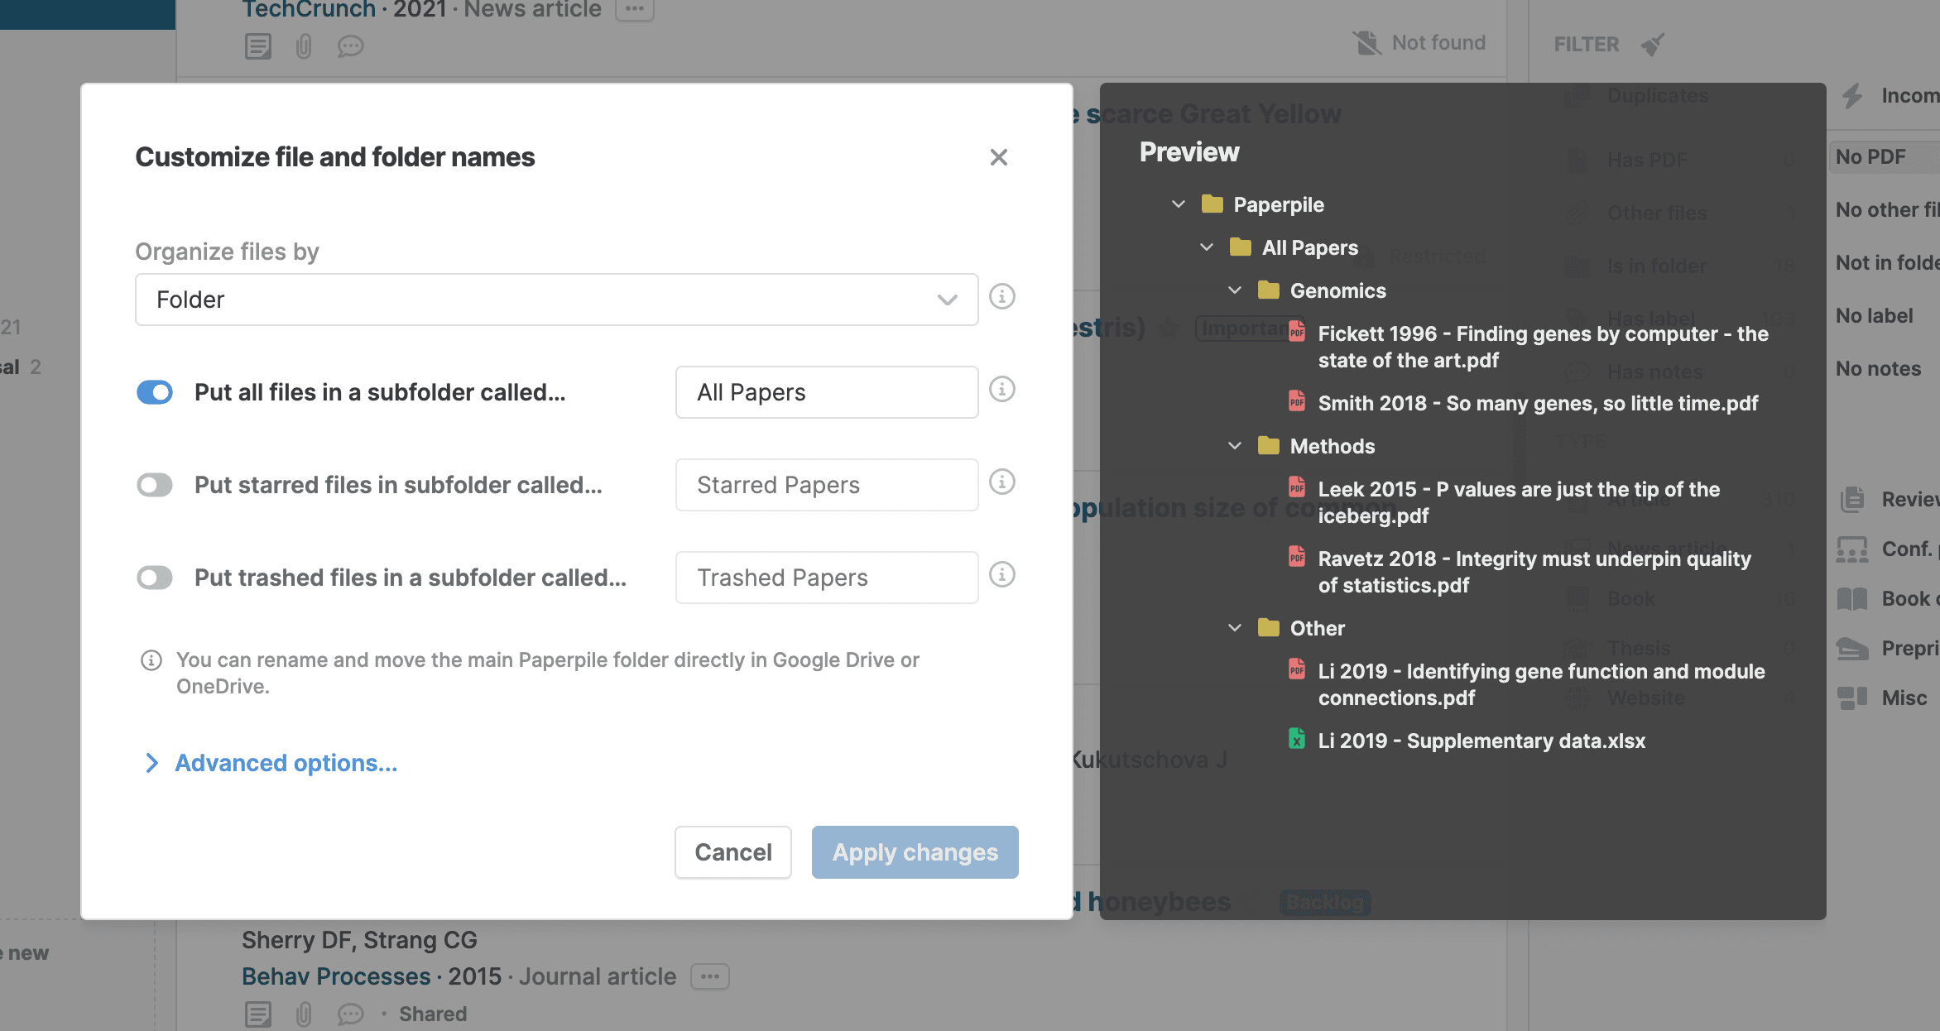This screenshot has width=1940, height=1031.
Task: Collapse the Methods folder in preview tree
Action: tap(1235, 446)
